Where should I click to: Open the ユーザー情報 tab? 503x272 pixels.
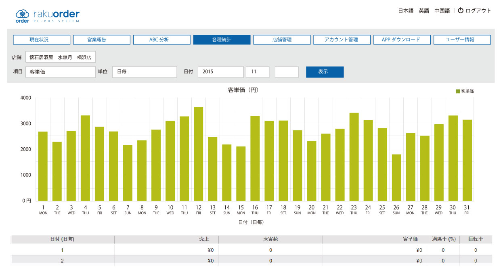pos(462,40)
